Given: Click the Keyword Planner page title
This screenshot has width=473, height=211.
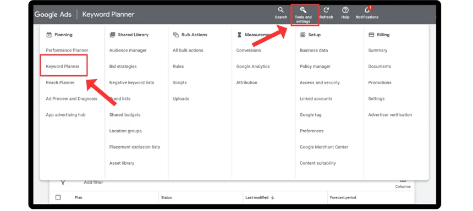Looking at the screenshot, I should [108, 14].
